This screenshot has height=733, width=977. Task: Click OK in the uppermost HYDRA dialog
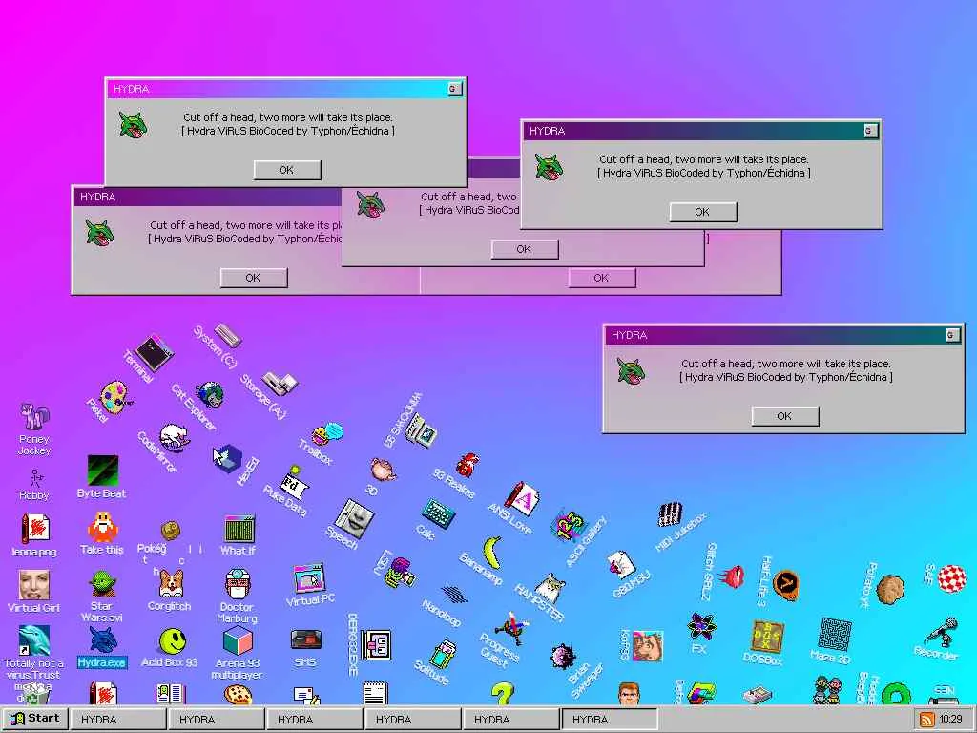pos(287,170)
